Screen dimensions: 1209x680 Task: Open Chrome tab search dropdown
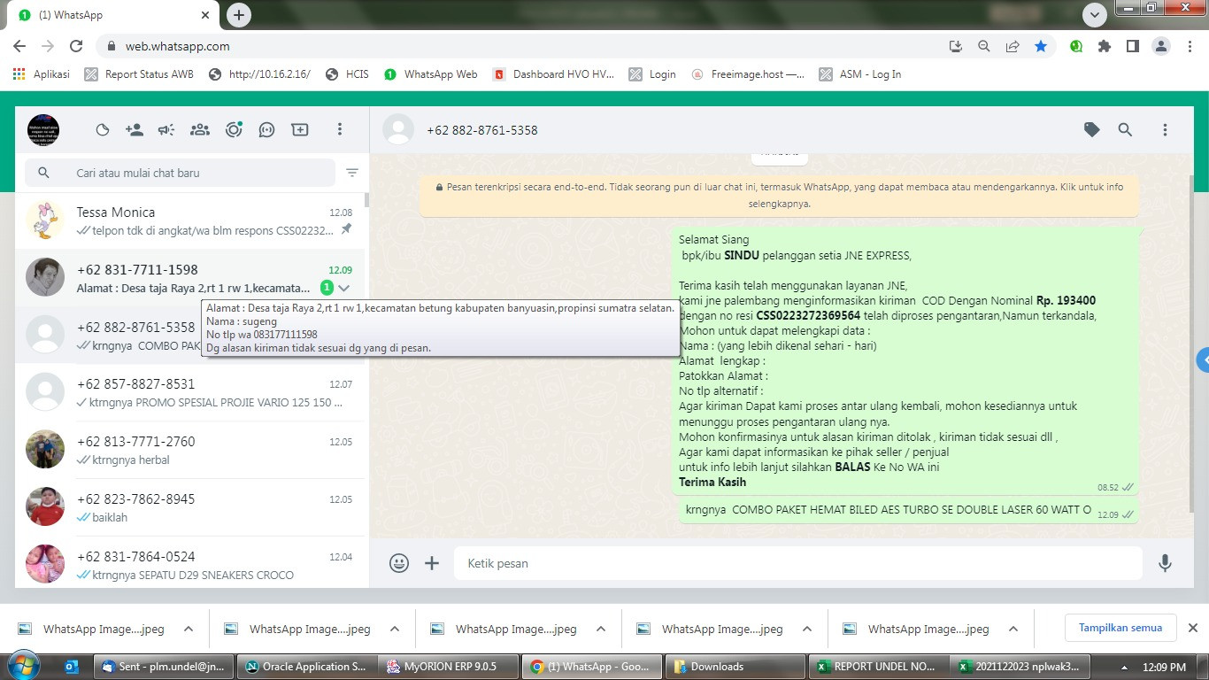point(1096,15)
